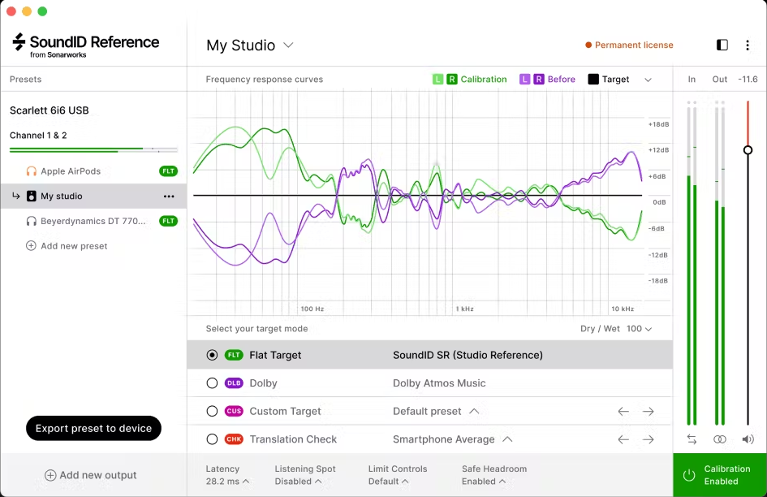767x497 pixels.
Task: Click the swap channels icon below meters
Action: coord(692,439)
